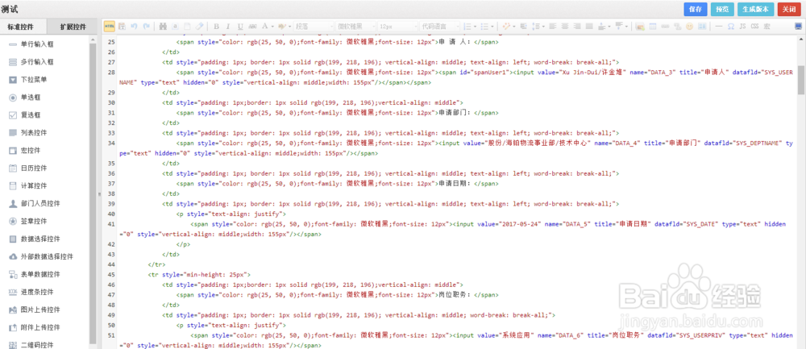Toggle fullscreen monitor icon
This screenshot has width=806, height=349.
[x=798, y=27]
